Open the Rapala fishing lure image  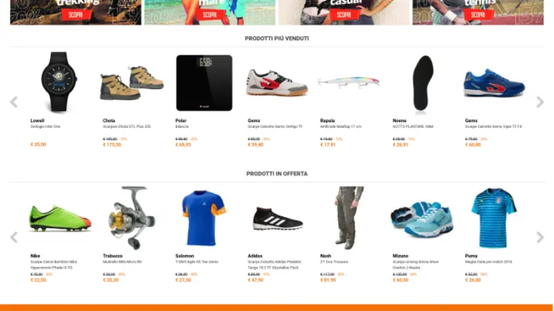tap(349, 82)
